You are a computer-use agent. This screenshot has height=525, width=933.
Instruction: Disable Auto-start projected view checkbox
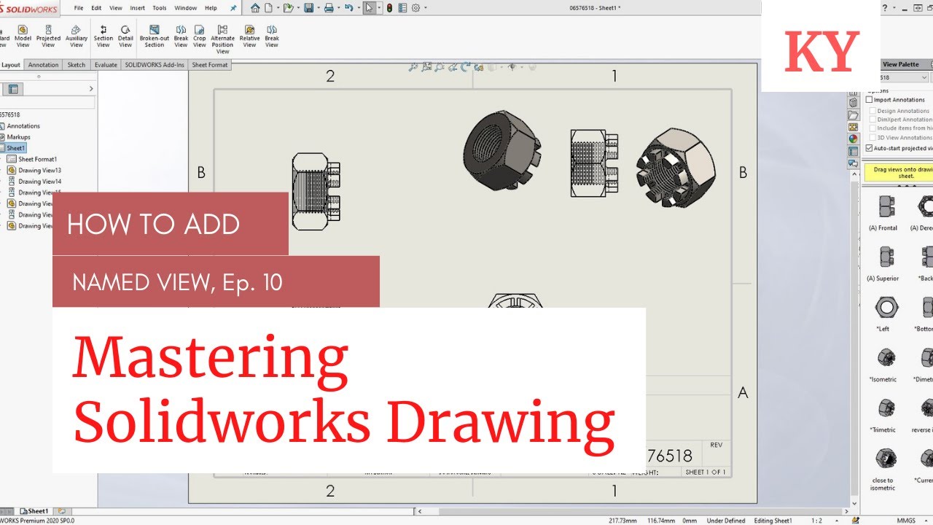(x=869, y=148)
